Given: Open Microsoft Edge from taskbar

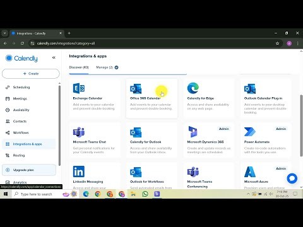Looking at the screenshot, I should point(86,194).
